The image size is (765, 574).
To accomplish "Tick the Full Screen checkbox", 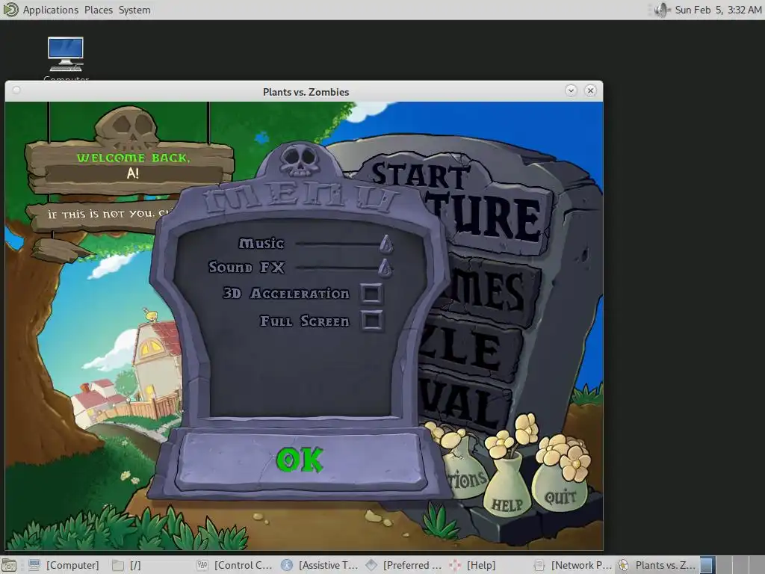I will [x=372, y=321].
